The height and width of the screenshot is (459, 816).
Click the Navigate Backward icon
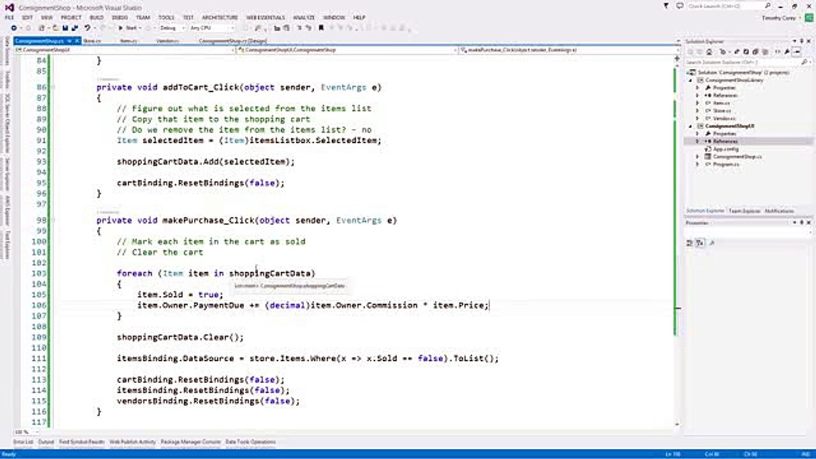pyautogui.click(x=14, y=28)
